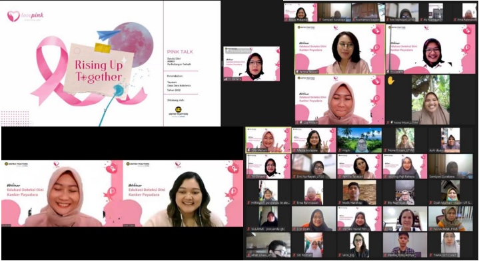479x261 pixels.
Task: Select large video of woman wearing earphones
Action: coord(183,194)
